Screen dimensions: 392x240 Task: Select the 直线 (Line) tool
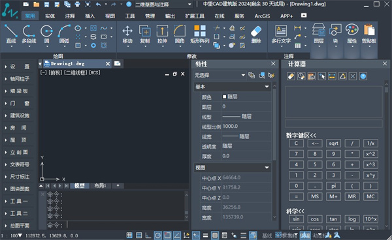[x=10, y=34]
